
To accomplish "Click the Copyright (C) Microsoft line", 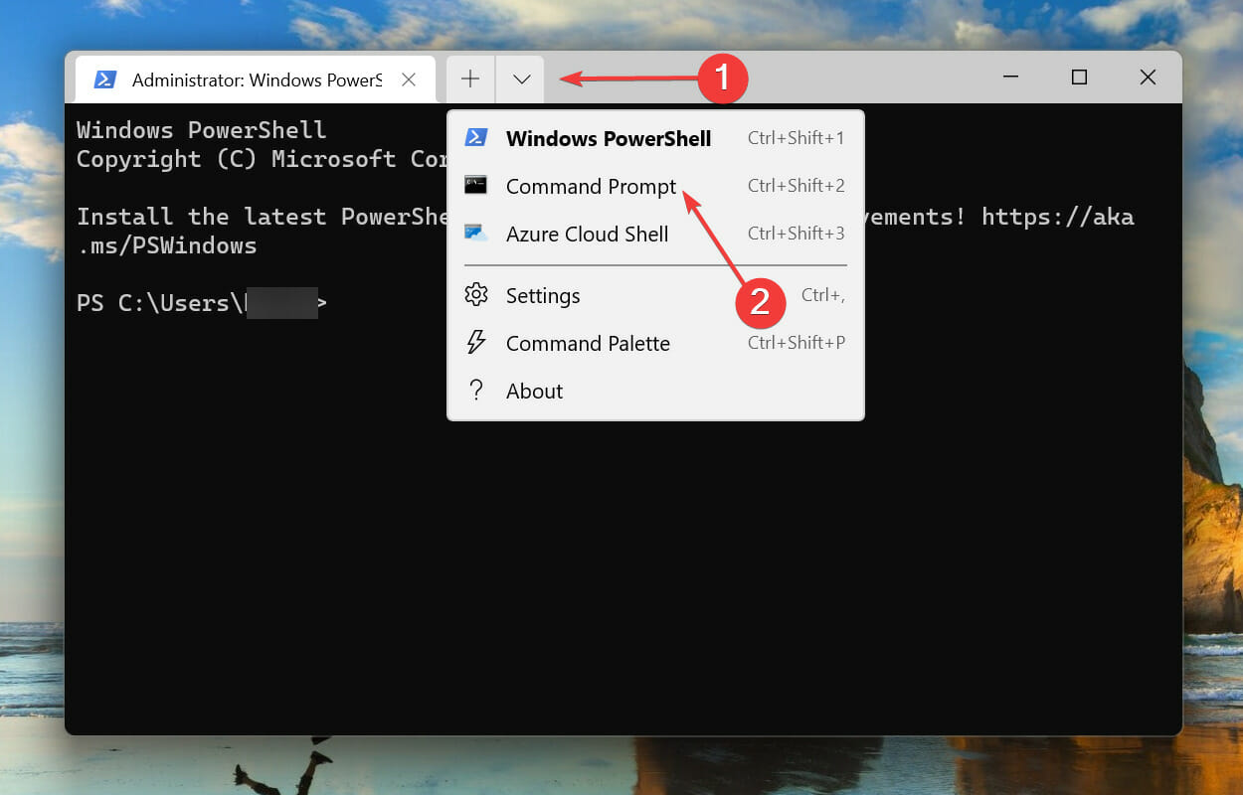I will click(x=262, y=159).
